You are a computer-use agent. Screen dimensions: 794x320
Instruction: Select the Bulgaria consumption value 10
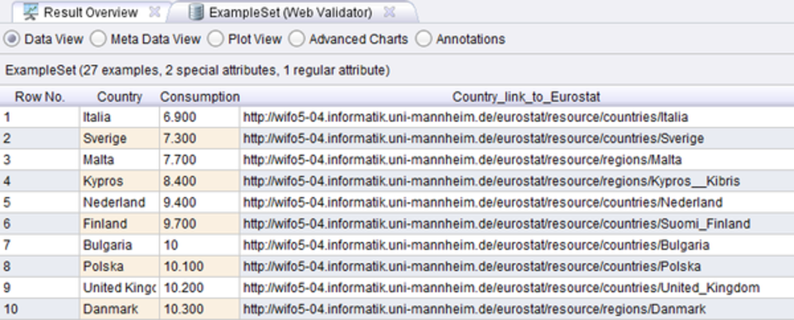click(x=199, y=245)
